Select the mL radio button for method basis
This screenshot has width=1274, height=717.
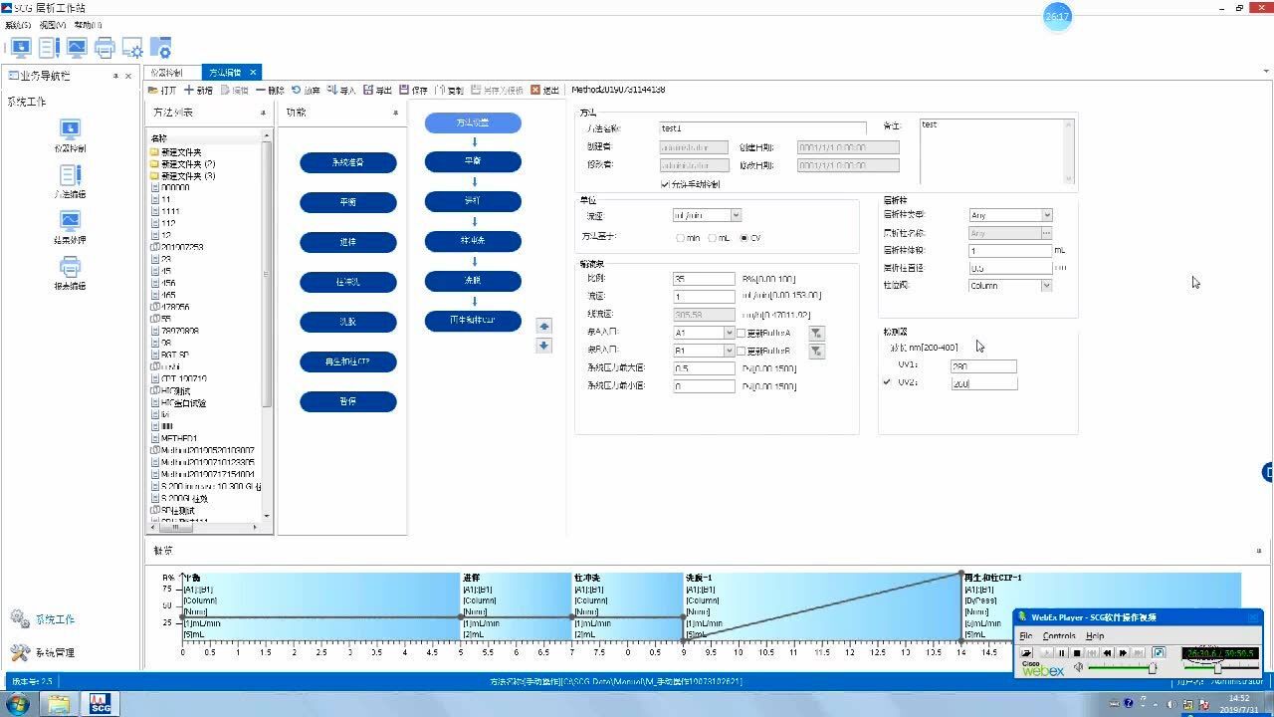[712, 238]
